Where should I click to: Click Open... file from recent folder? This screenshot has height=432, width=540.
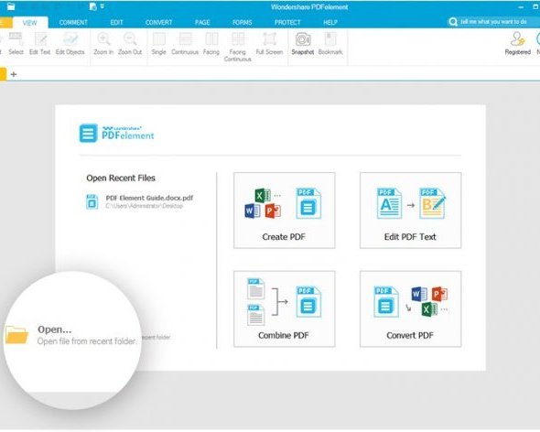coord(86,335)
